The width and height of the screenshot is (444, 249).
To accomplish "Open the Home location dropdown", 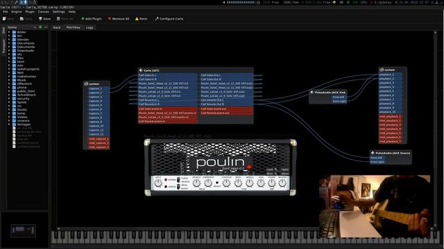I will [22, 28].
